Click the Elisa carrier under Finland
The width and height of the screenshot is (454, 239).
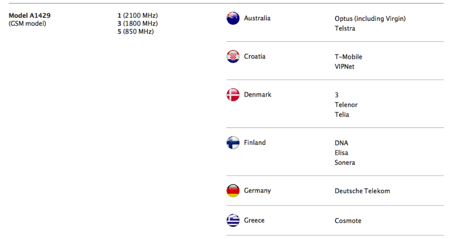click(341, 153)
